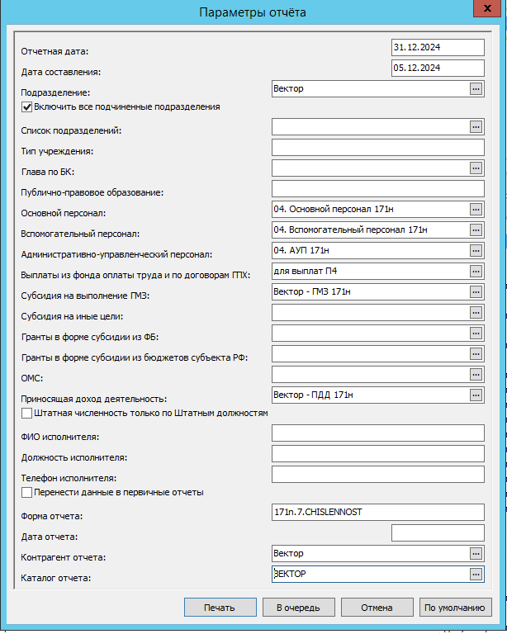Click ellipsis for Приносящая доход деятельность

476,395
